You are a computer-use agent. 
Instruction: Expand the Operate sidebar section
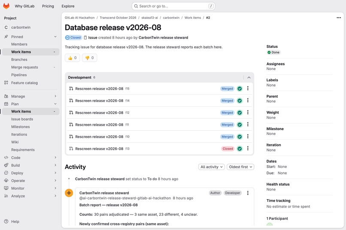tap(55, 180)
